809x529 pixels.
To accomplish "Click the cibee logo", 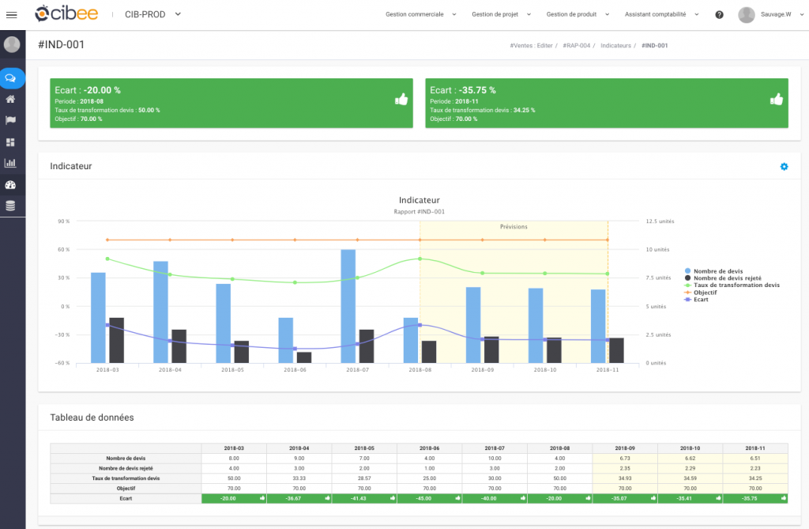I will (66, 14).
